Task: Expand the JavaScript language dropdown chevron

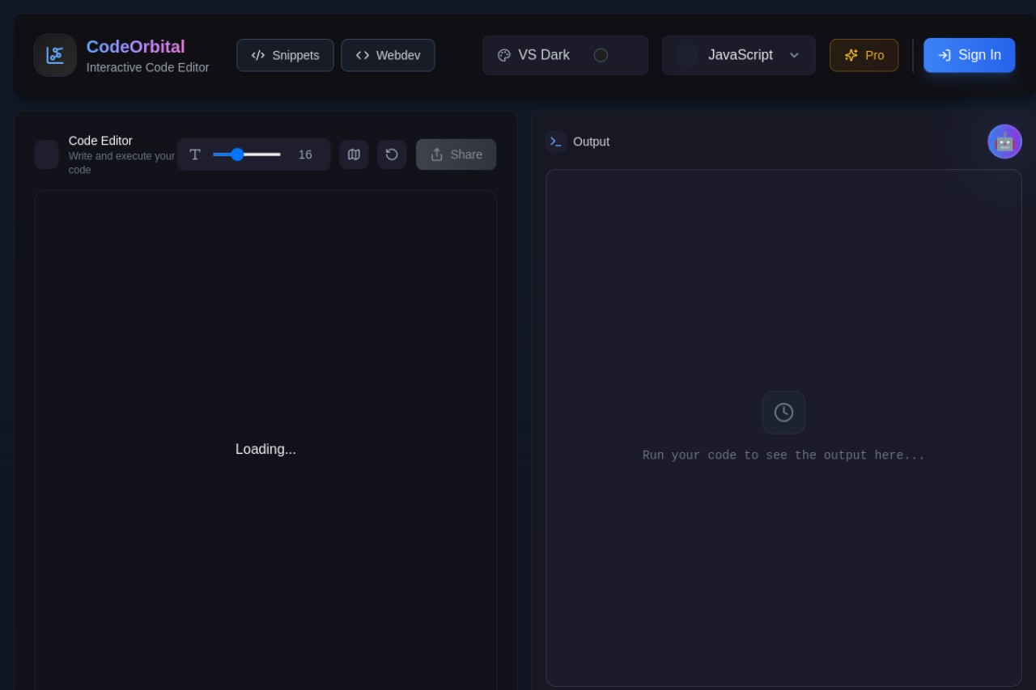Action: (x=794, y=55)
